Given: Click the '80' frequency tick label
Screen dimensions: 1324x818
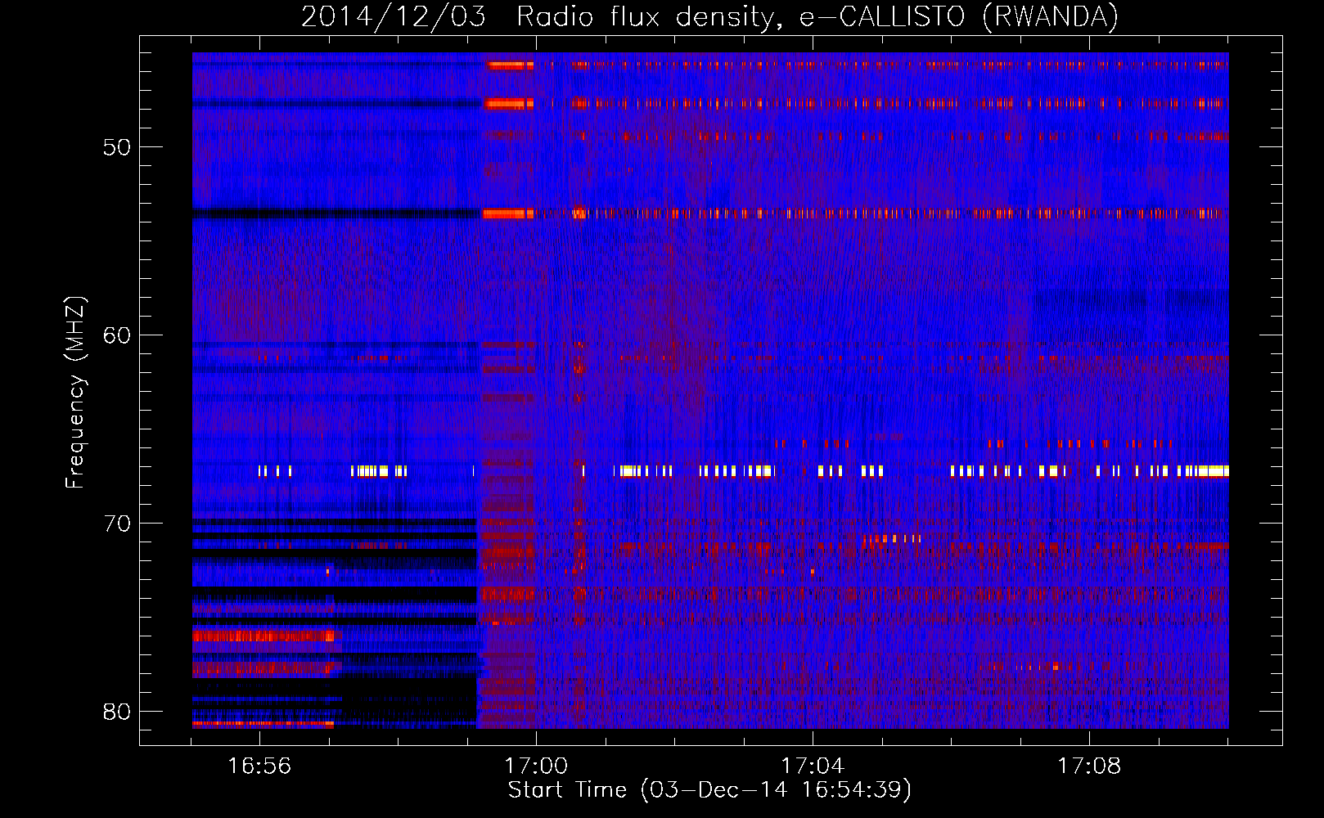Looking at the screenshot, I should [117, 712].
